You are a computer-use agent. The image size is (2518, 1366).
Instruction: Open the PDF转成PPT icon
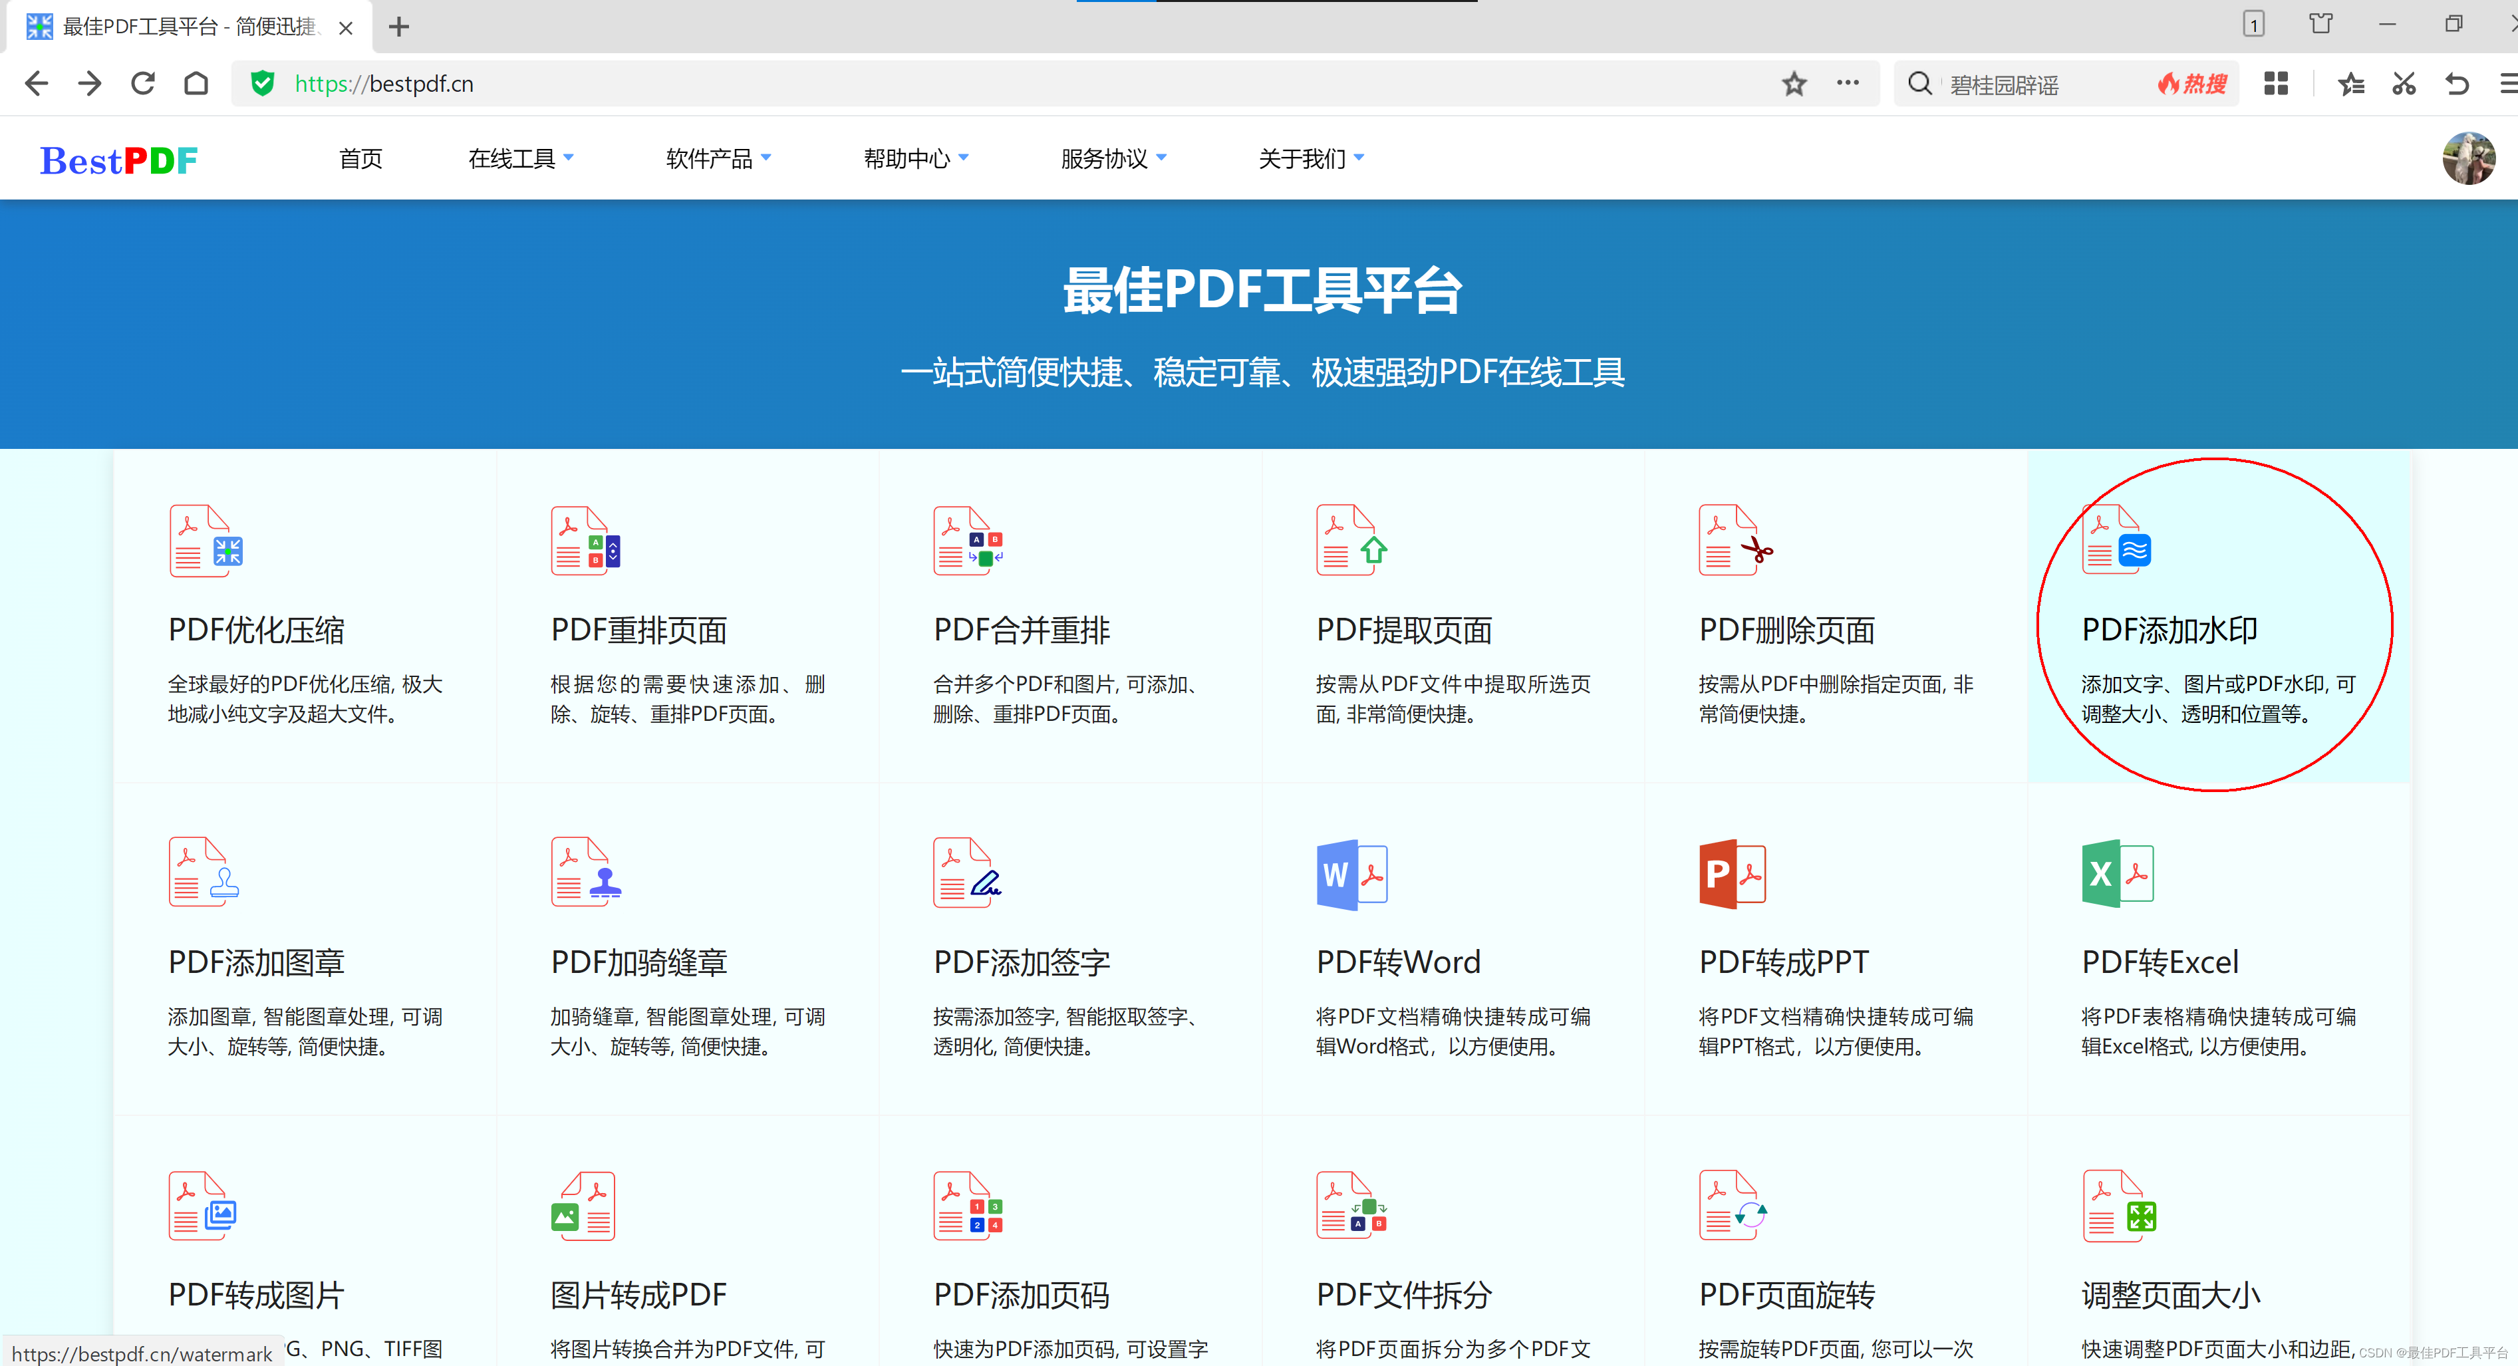click(x=1733, y=875)
